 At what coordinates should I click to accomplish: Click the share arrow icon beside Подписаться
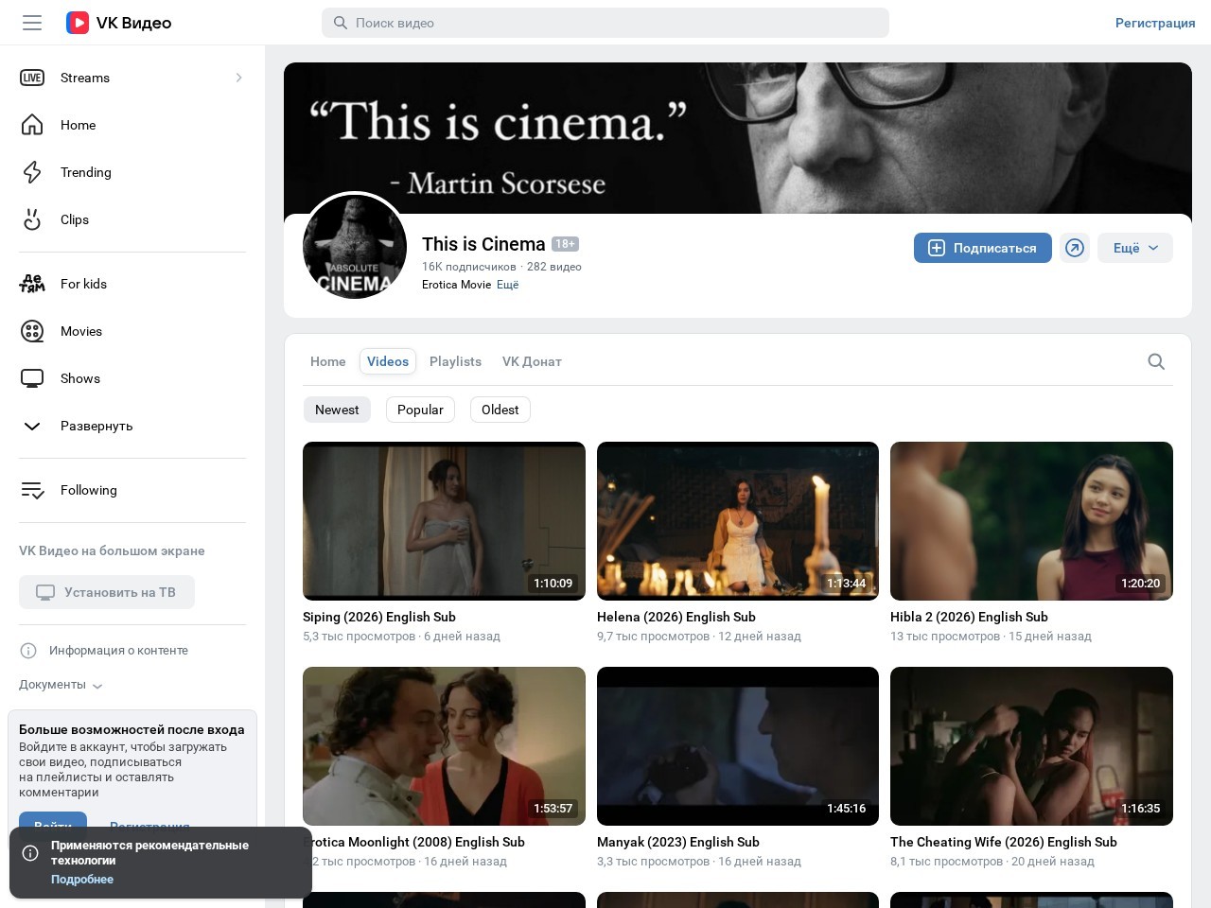pyautogui.click(x=1075, y=248)
